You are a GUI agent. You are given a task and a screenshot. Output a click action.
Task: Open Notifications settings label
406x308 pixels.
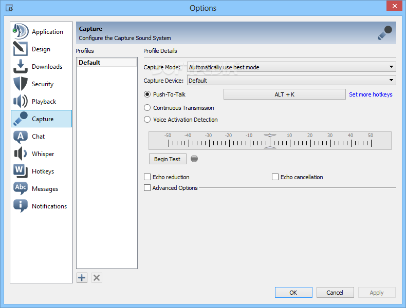pos(49,206)
